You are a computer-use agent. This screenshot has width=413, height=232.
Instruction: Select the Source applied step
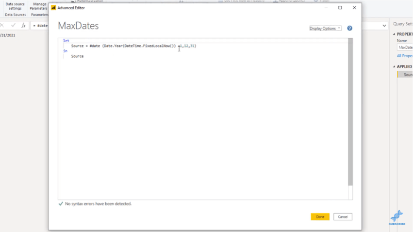click(405, 75)
